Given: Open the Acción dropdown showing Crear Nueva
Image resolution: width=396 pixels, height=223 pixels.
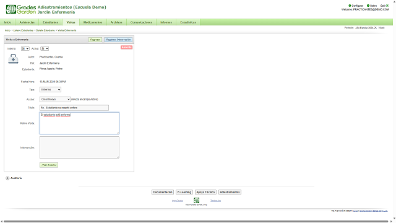Looking at the screenshot, I should (x=55, y=99).
